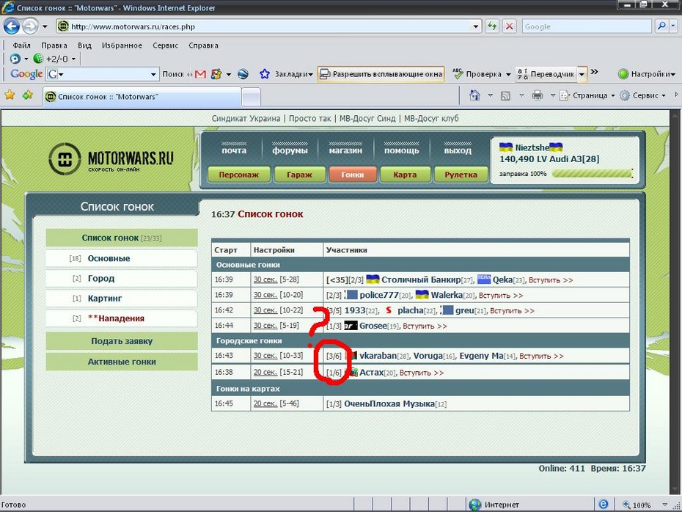Expand the Закладки bookmarks dropdown
The image size is (682, 512).
pyautogui.click(x=293, y=74)
